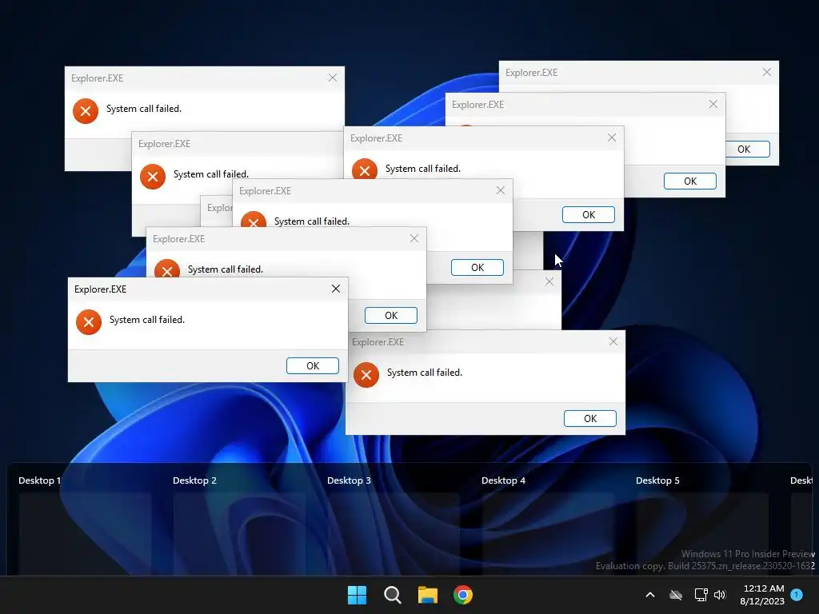This screenshot has width=819, height=614.
Task: Click OK in the top-right rearmost dialog
Action: coord(748,149)
